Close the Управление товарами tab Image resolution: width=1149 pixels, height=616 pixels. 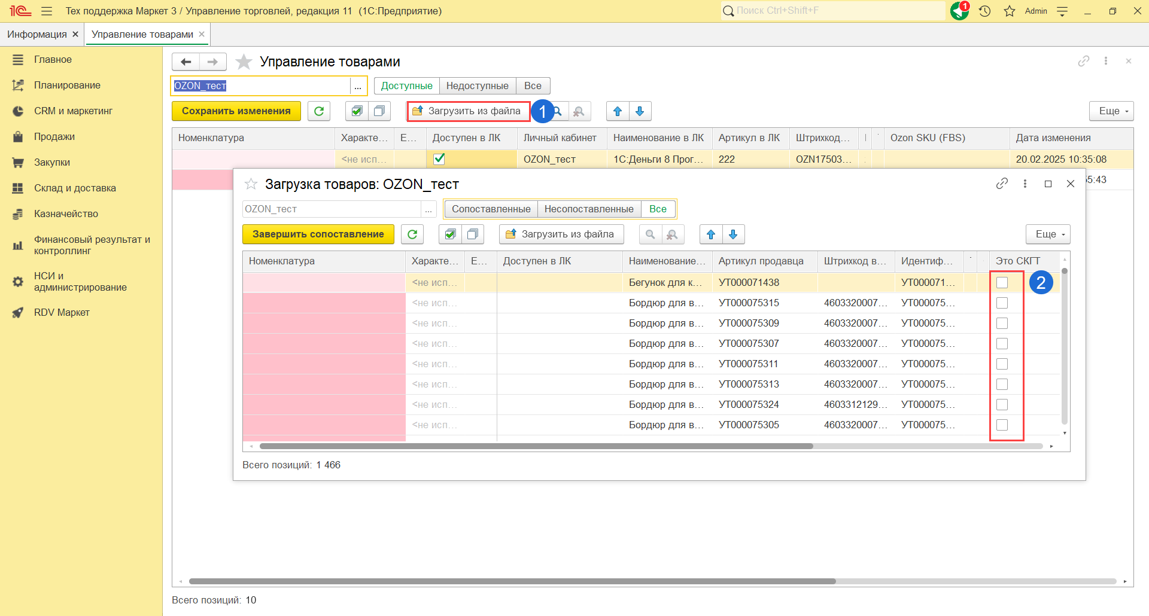[202, 34]
